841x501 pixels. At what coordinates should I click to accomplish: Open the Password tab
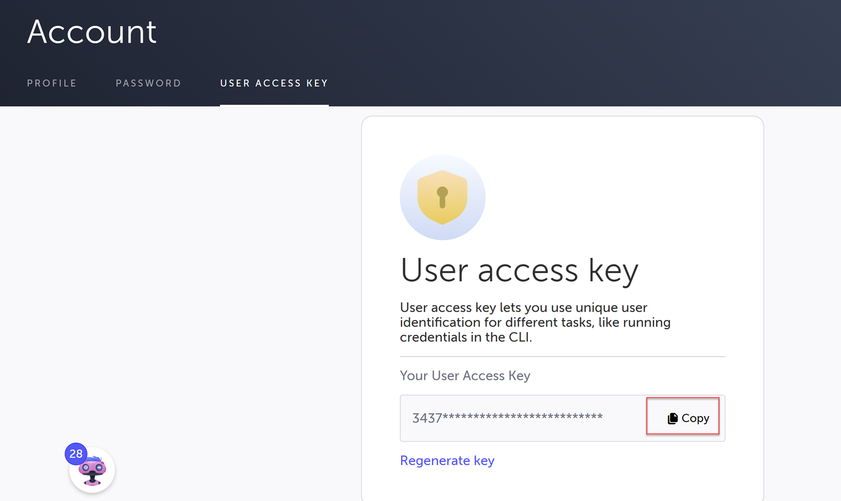(x=148, y=83)
